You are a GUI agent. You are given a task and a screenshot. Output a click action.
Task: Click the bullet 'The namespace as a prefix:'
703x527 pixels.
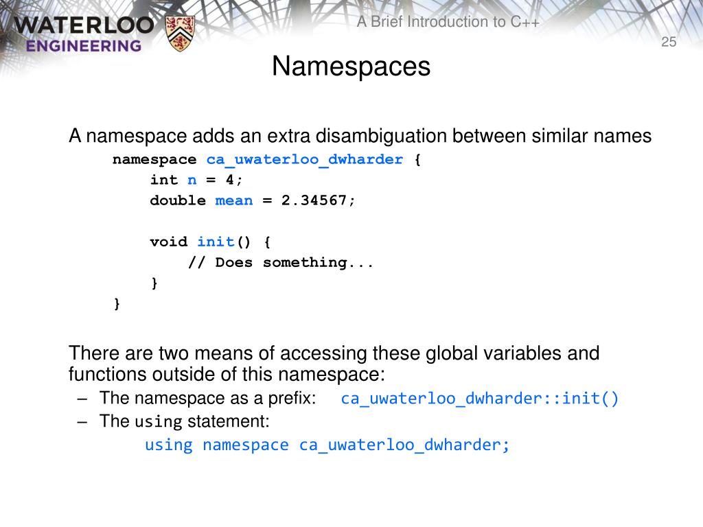pyautogui.click(x=207, y=398)
